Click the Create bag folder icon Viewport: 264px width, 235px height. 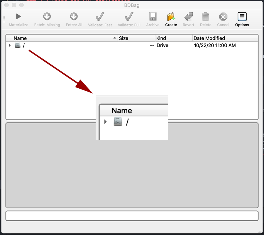(171, 16)
